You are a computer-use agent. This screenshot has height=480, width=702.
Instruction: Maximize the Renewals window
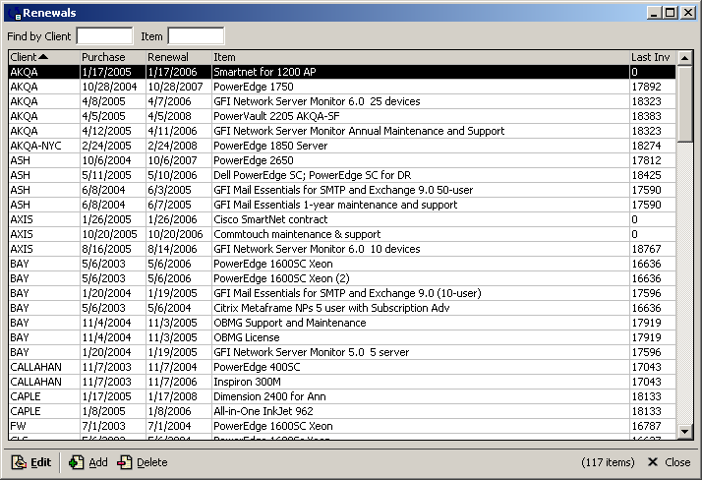pyautogui.click(x=671, y=13)
